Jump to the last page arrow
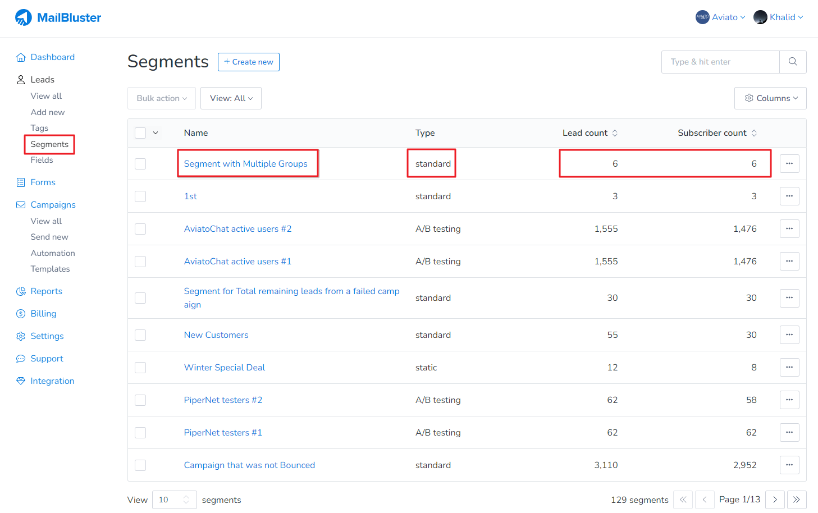The width and height of the screenshot is (818, 513). point(796,500)
